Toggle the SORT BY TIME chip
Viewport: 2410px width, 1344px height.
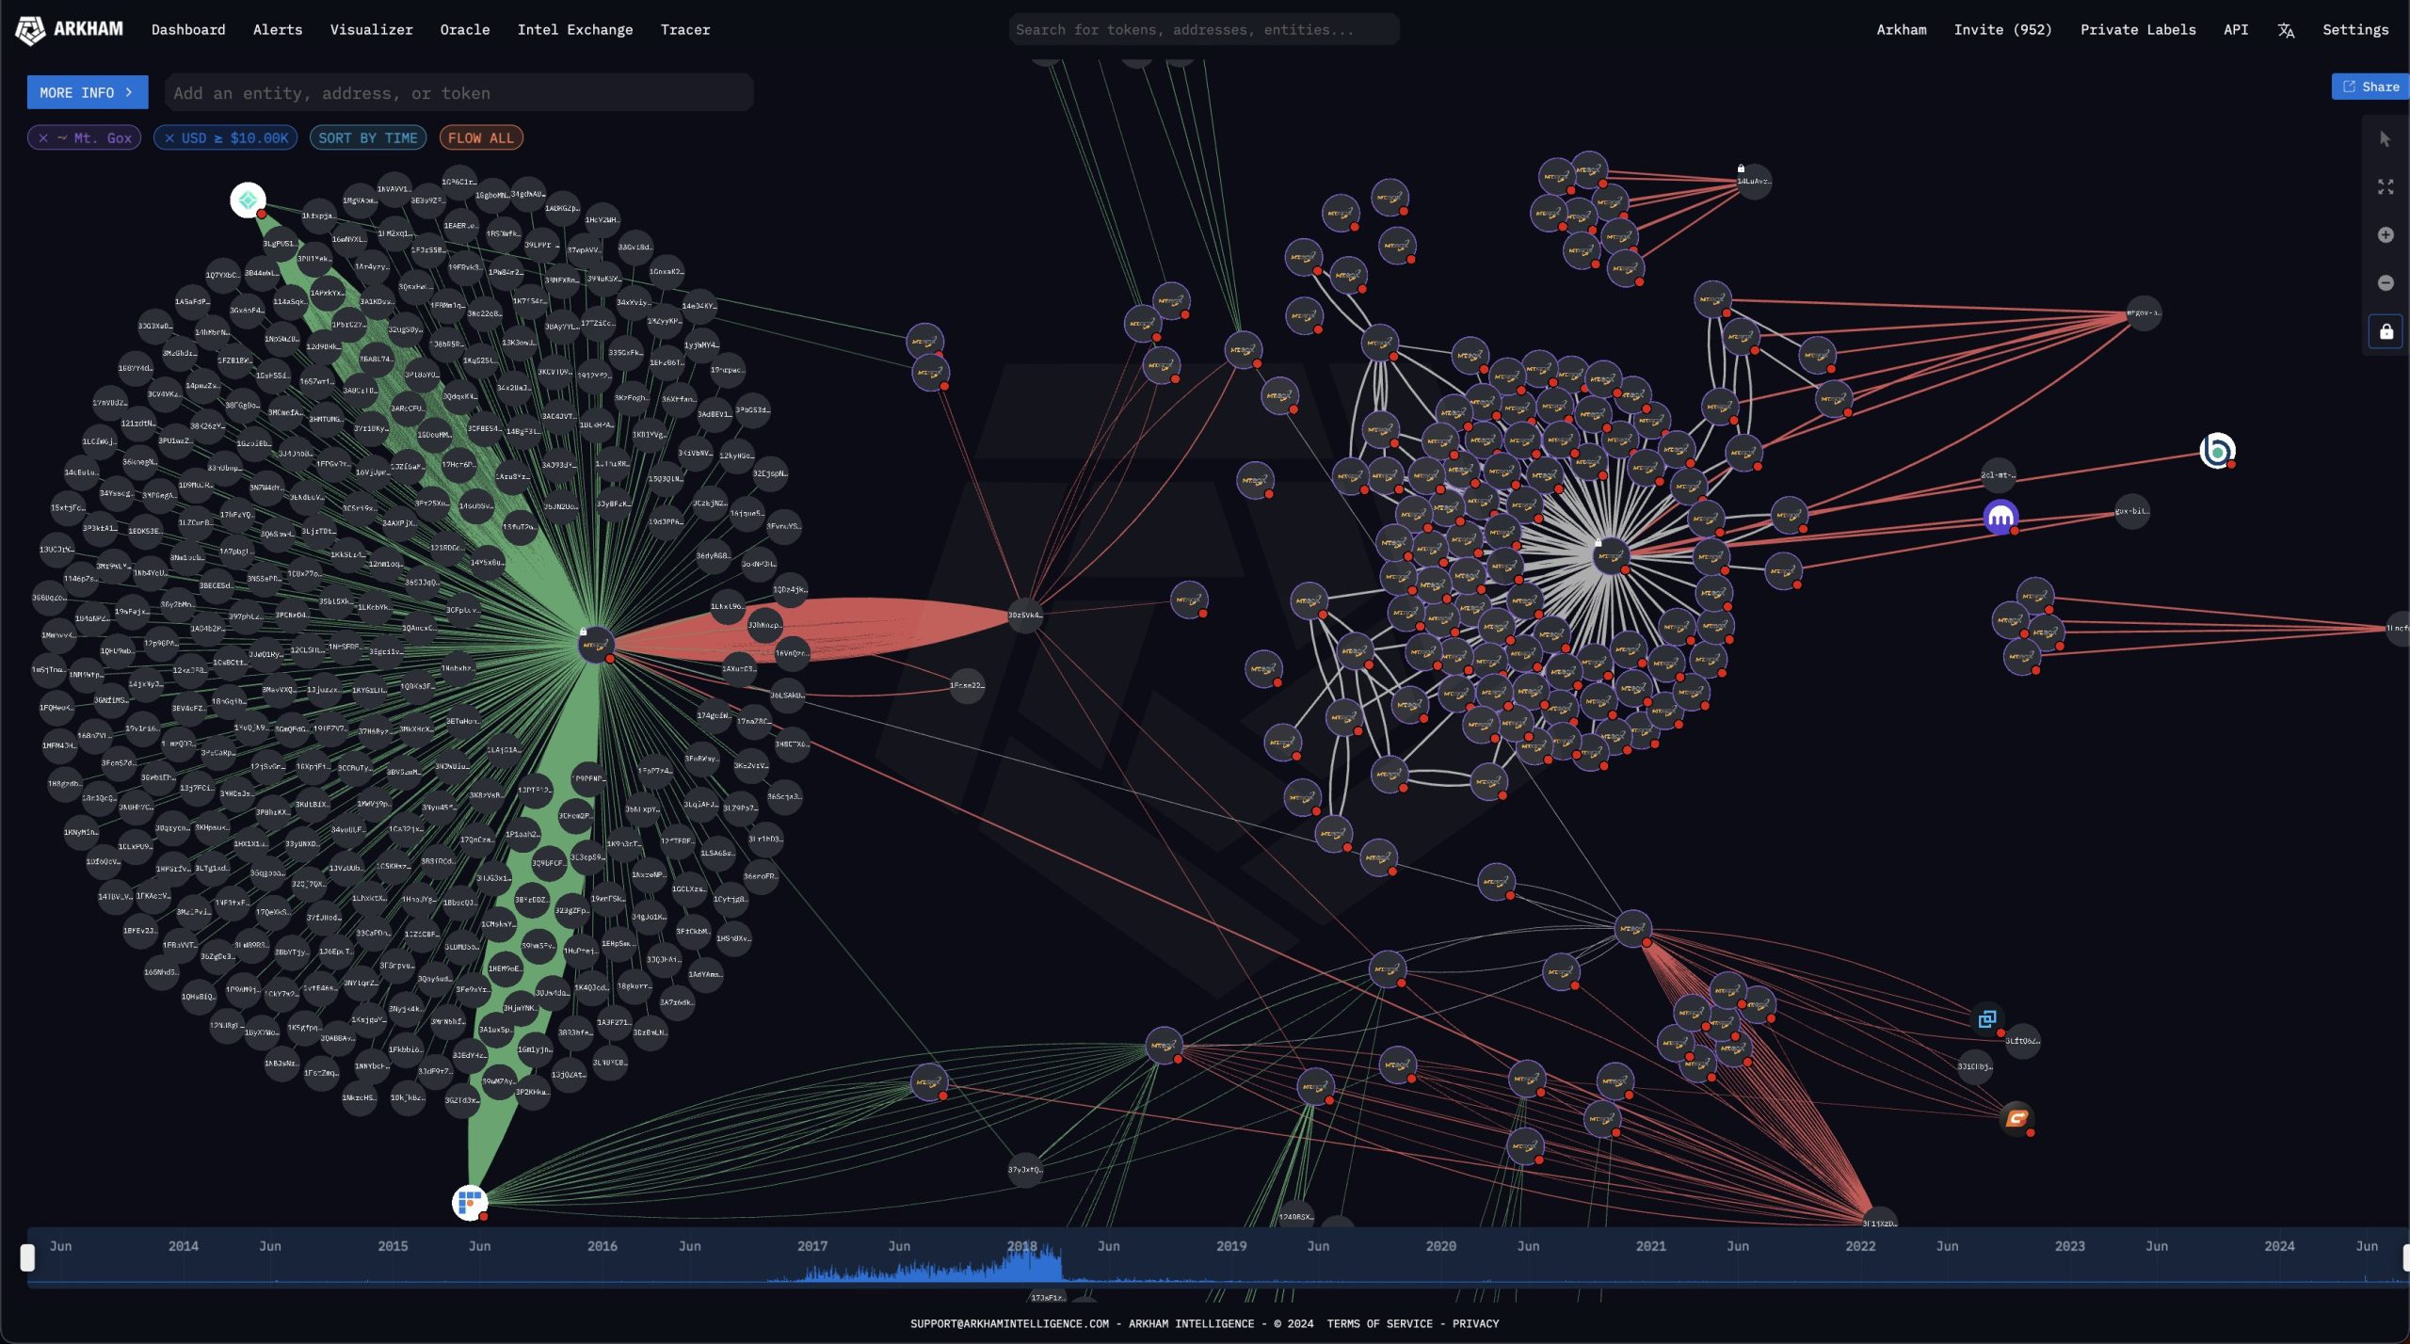(367, 138)
